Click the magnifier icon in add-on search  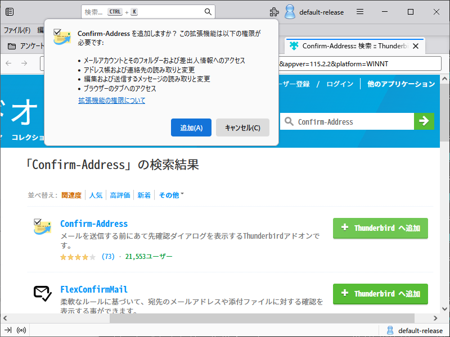coord(289,121)
